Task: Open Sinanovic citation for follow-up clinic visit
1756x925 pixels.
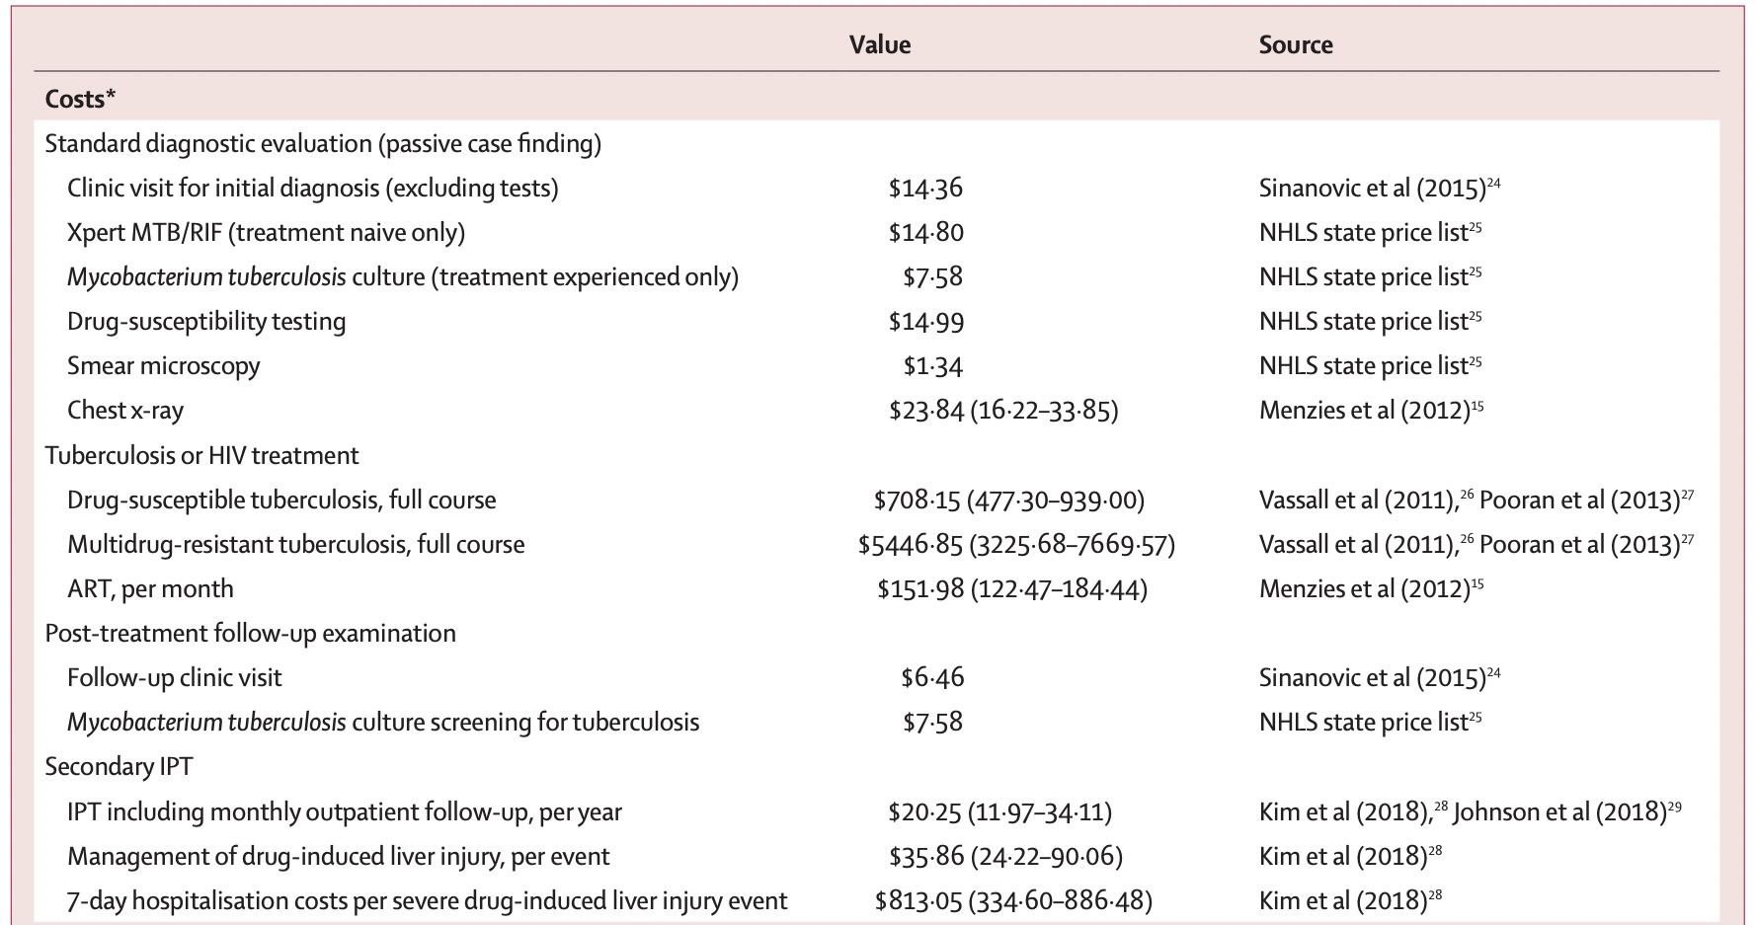Action: tap(1379, 677)
